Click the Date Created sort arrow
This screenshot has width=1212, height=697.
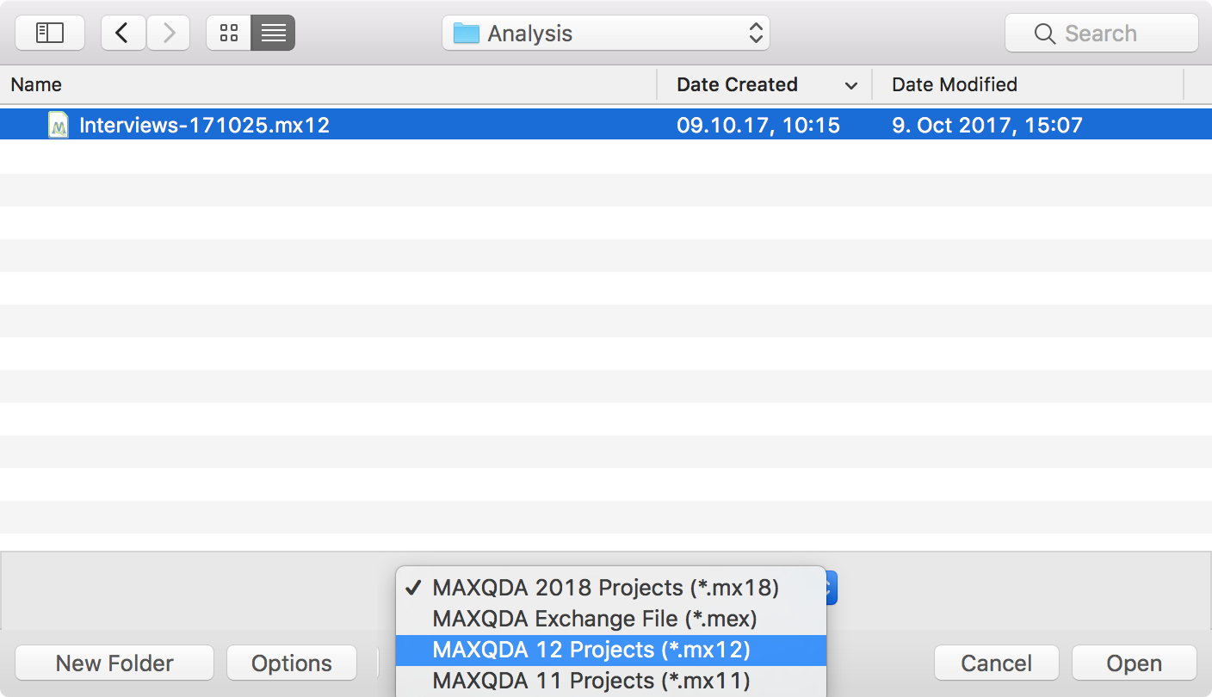(850, 85)
